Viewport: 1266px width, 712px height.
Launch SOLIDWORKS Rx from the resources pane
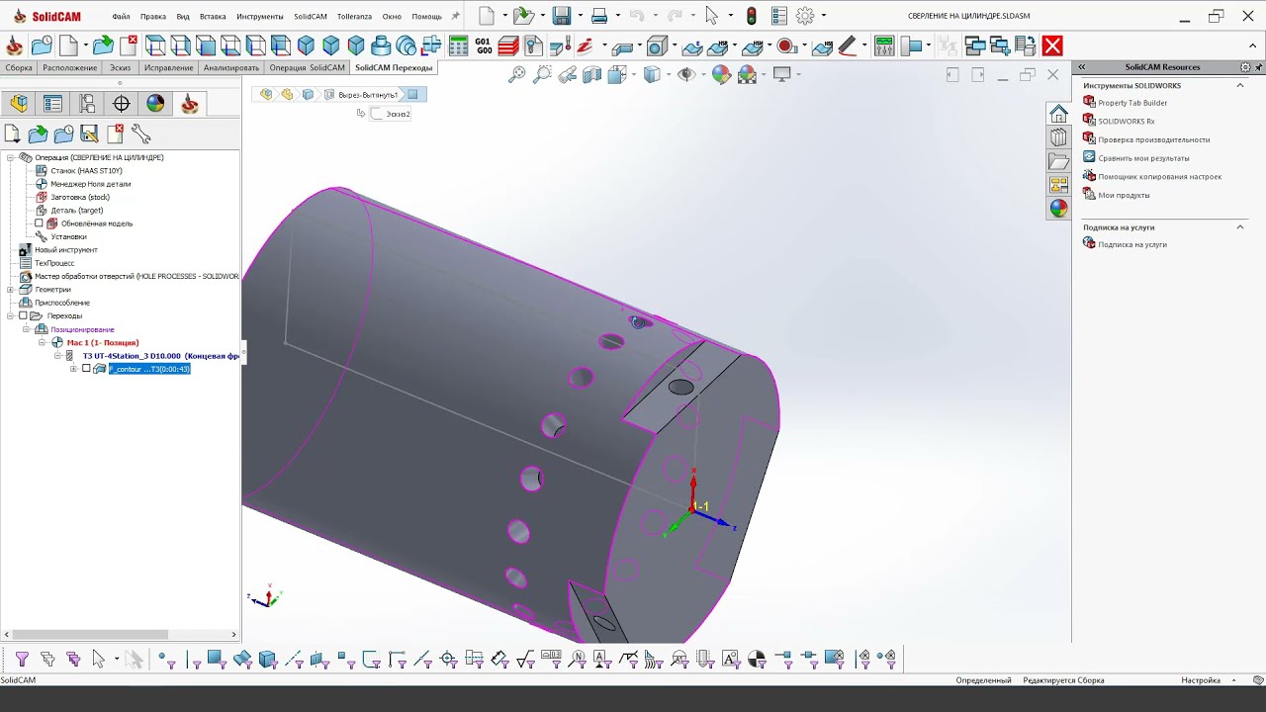1127,121
